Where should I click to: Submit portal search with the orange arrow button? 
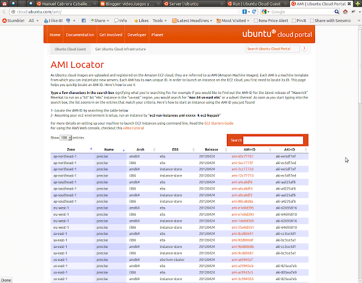tap(304, 49)
